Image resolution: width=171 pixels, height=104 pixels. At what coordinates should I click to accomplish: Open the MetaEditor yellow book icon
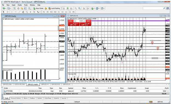coord(46,8)
